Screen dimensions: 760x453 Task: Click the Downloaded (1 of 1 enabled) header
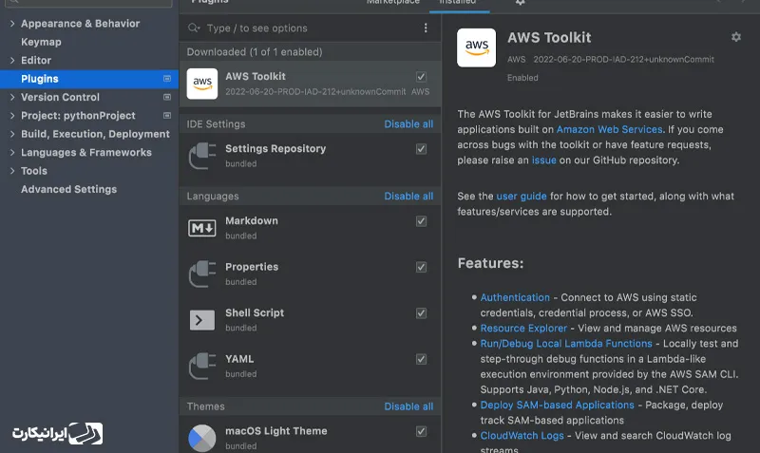[x=255, y=52]
